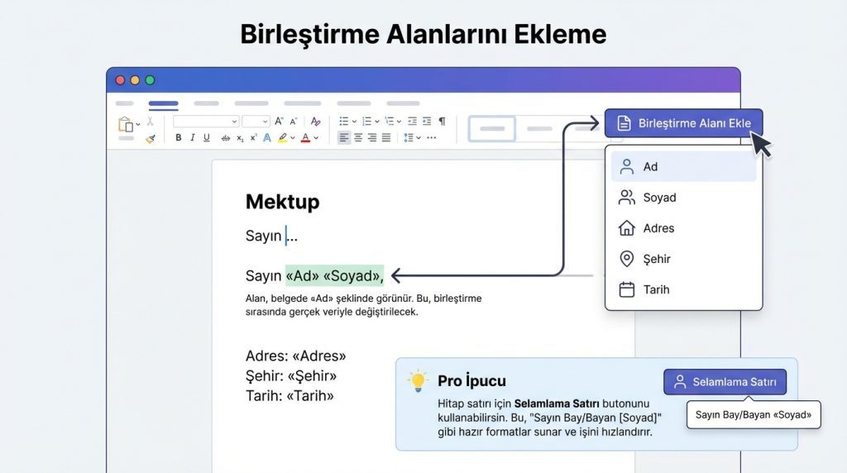Toggle Underline formatting
This screenshot has width=847, height=473.
[206, 138]
